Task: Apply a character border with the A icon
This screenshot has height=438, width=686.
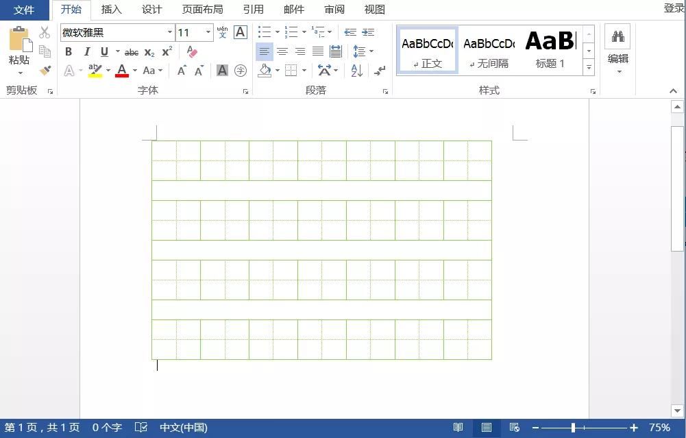Action: (239, 32)
